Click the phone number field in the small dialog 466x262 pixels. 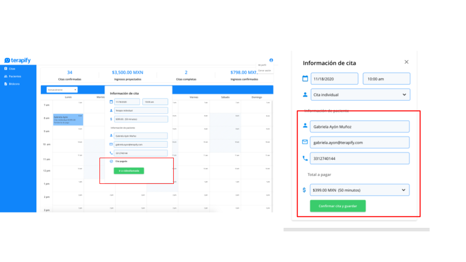coord(141,153)
